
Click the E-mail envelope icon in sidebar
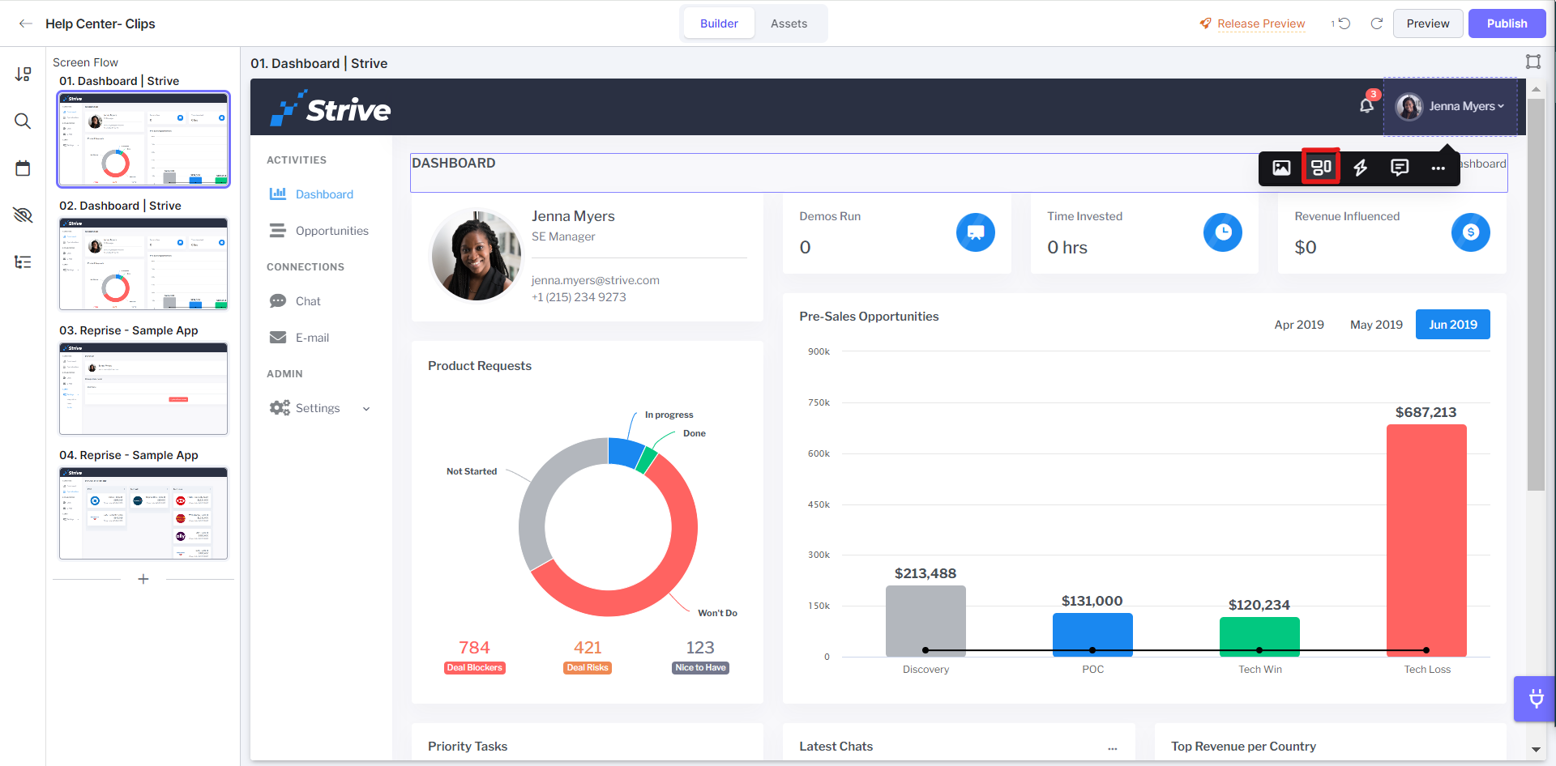278,338
